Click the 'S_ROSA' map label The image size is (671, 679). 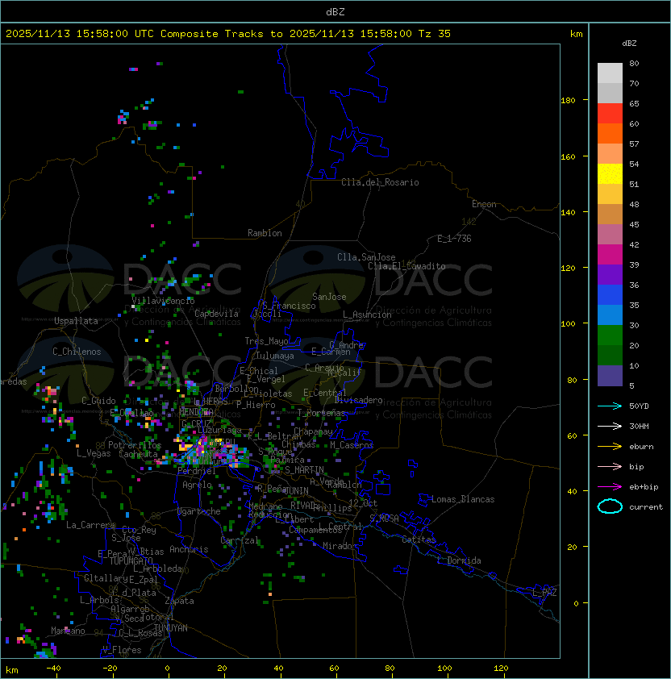[x=384, y=519]
